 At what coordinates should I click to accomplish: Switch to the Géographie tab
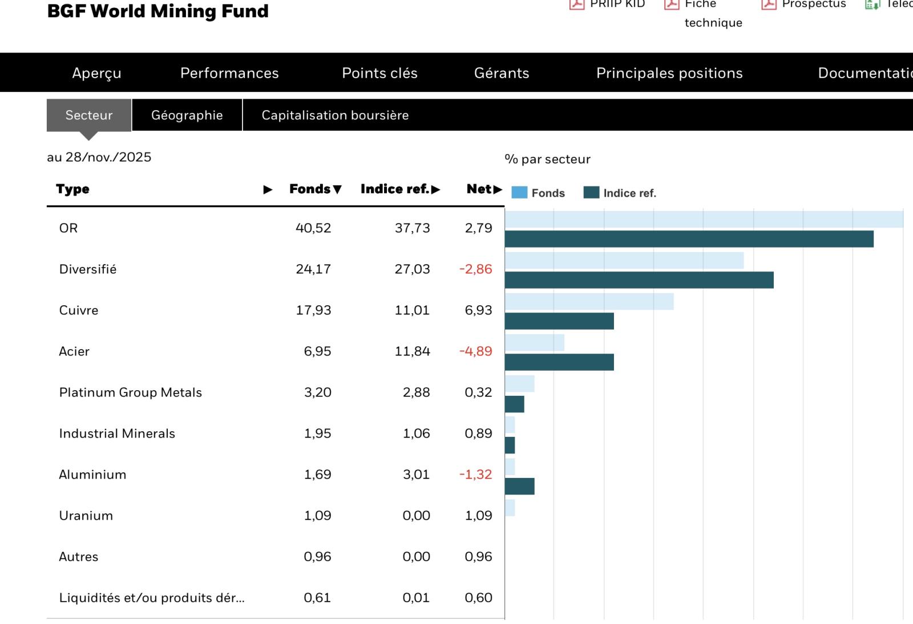[x=187, y=115]
